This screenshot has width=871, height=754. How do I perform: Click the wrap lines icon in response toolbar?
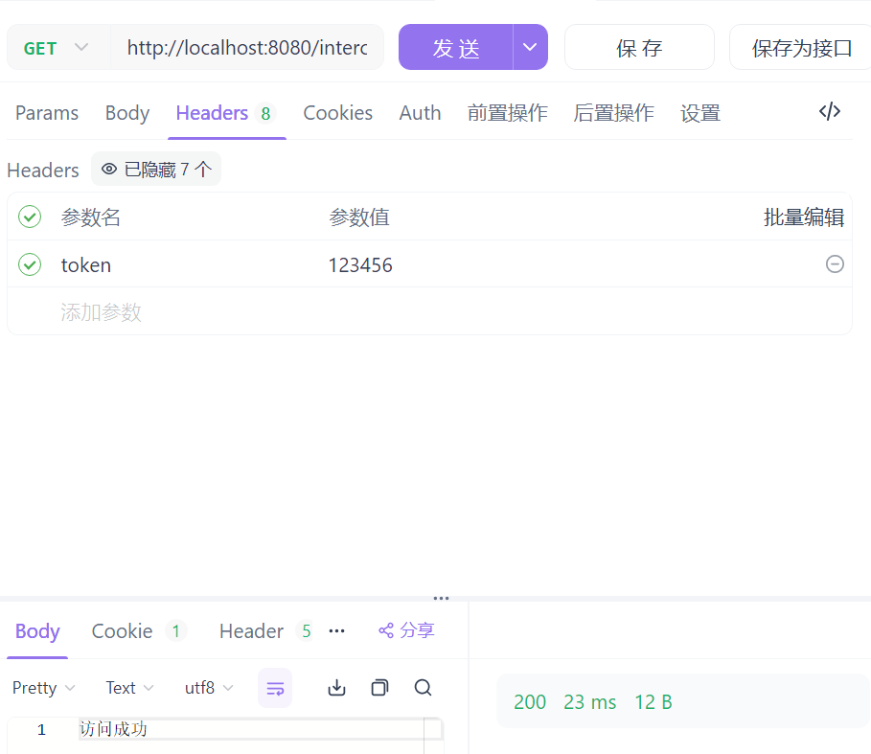[x=275, y=688]
